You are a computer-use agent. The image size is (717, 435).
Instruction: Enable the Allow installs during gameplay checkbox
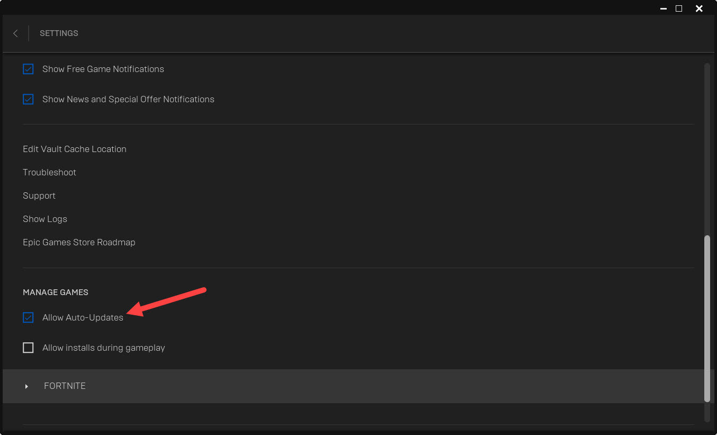coord(28,348)
